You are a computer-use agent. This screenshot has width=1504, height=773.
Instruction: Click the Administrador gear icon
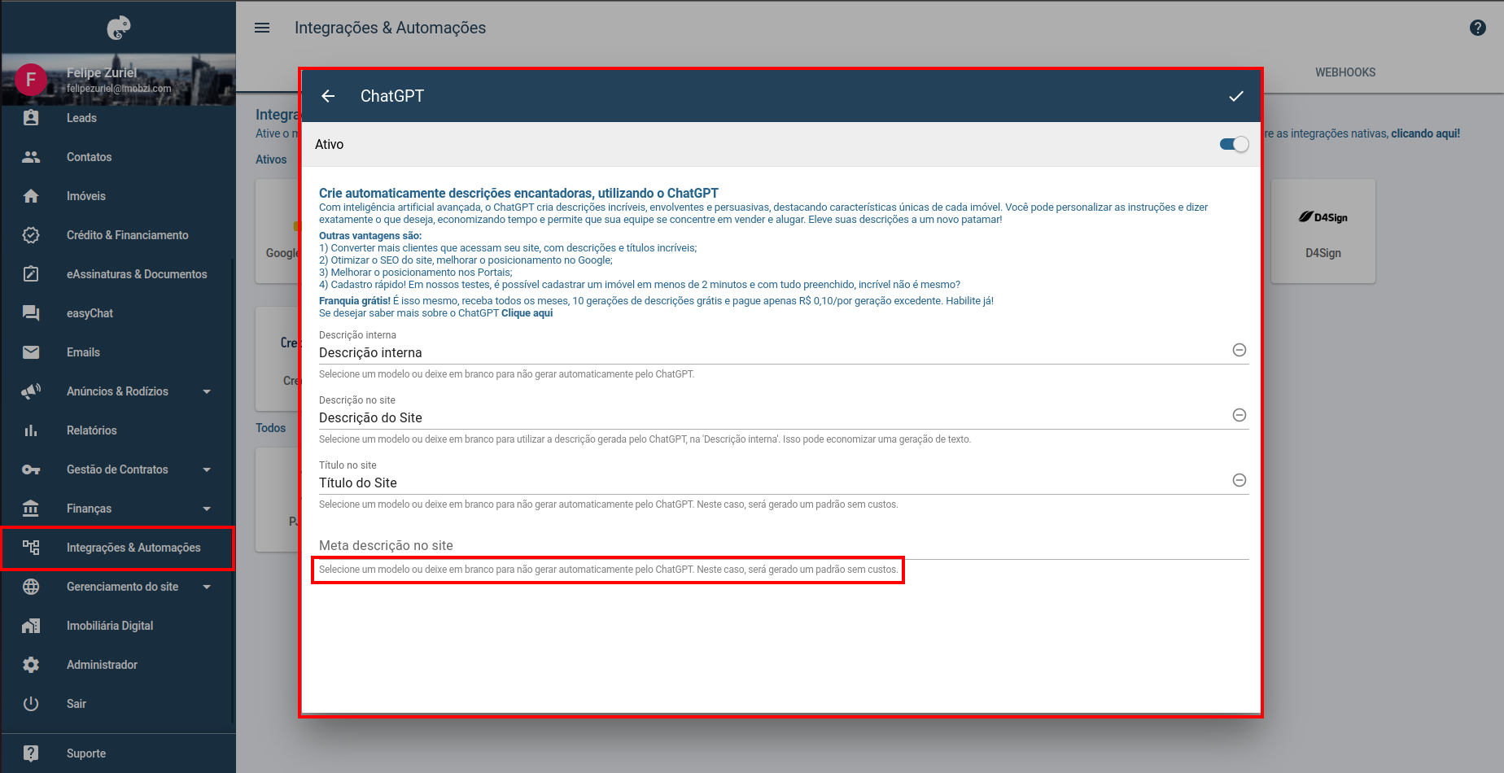tap(31, 665)
